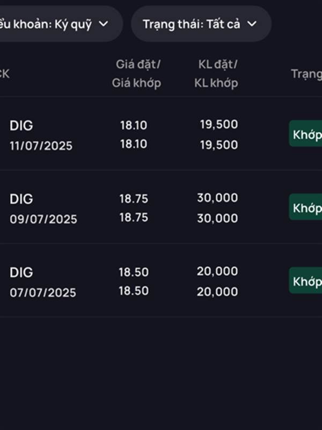Image resolution: width=322 pixels, height=430 pixels.
Task: Click Khớp status badge for 09/07/2025 order
Action: tap(305, 207)
